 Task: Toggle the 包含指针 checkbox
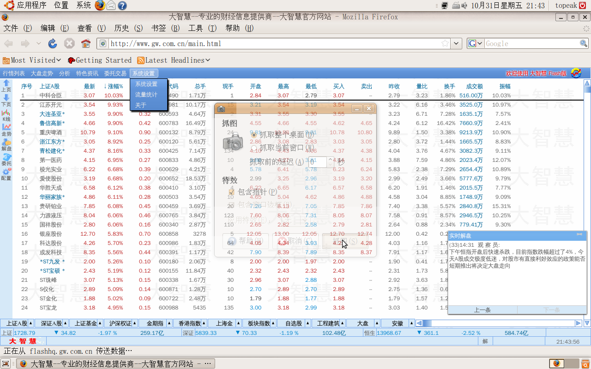pos(232,191)
